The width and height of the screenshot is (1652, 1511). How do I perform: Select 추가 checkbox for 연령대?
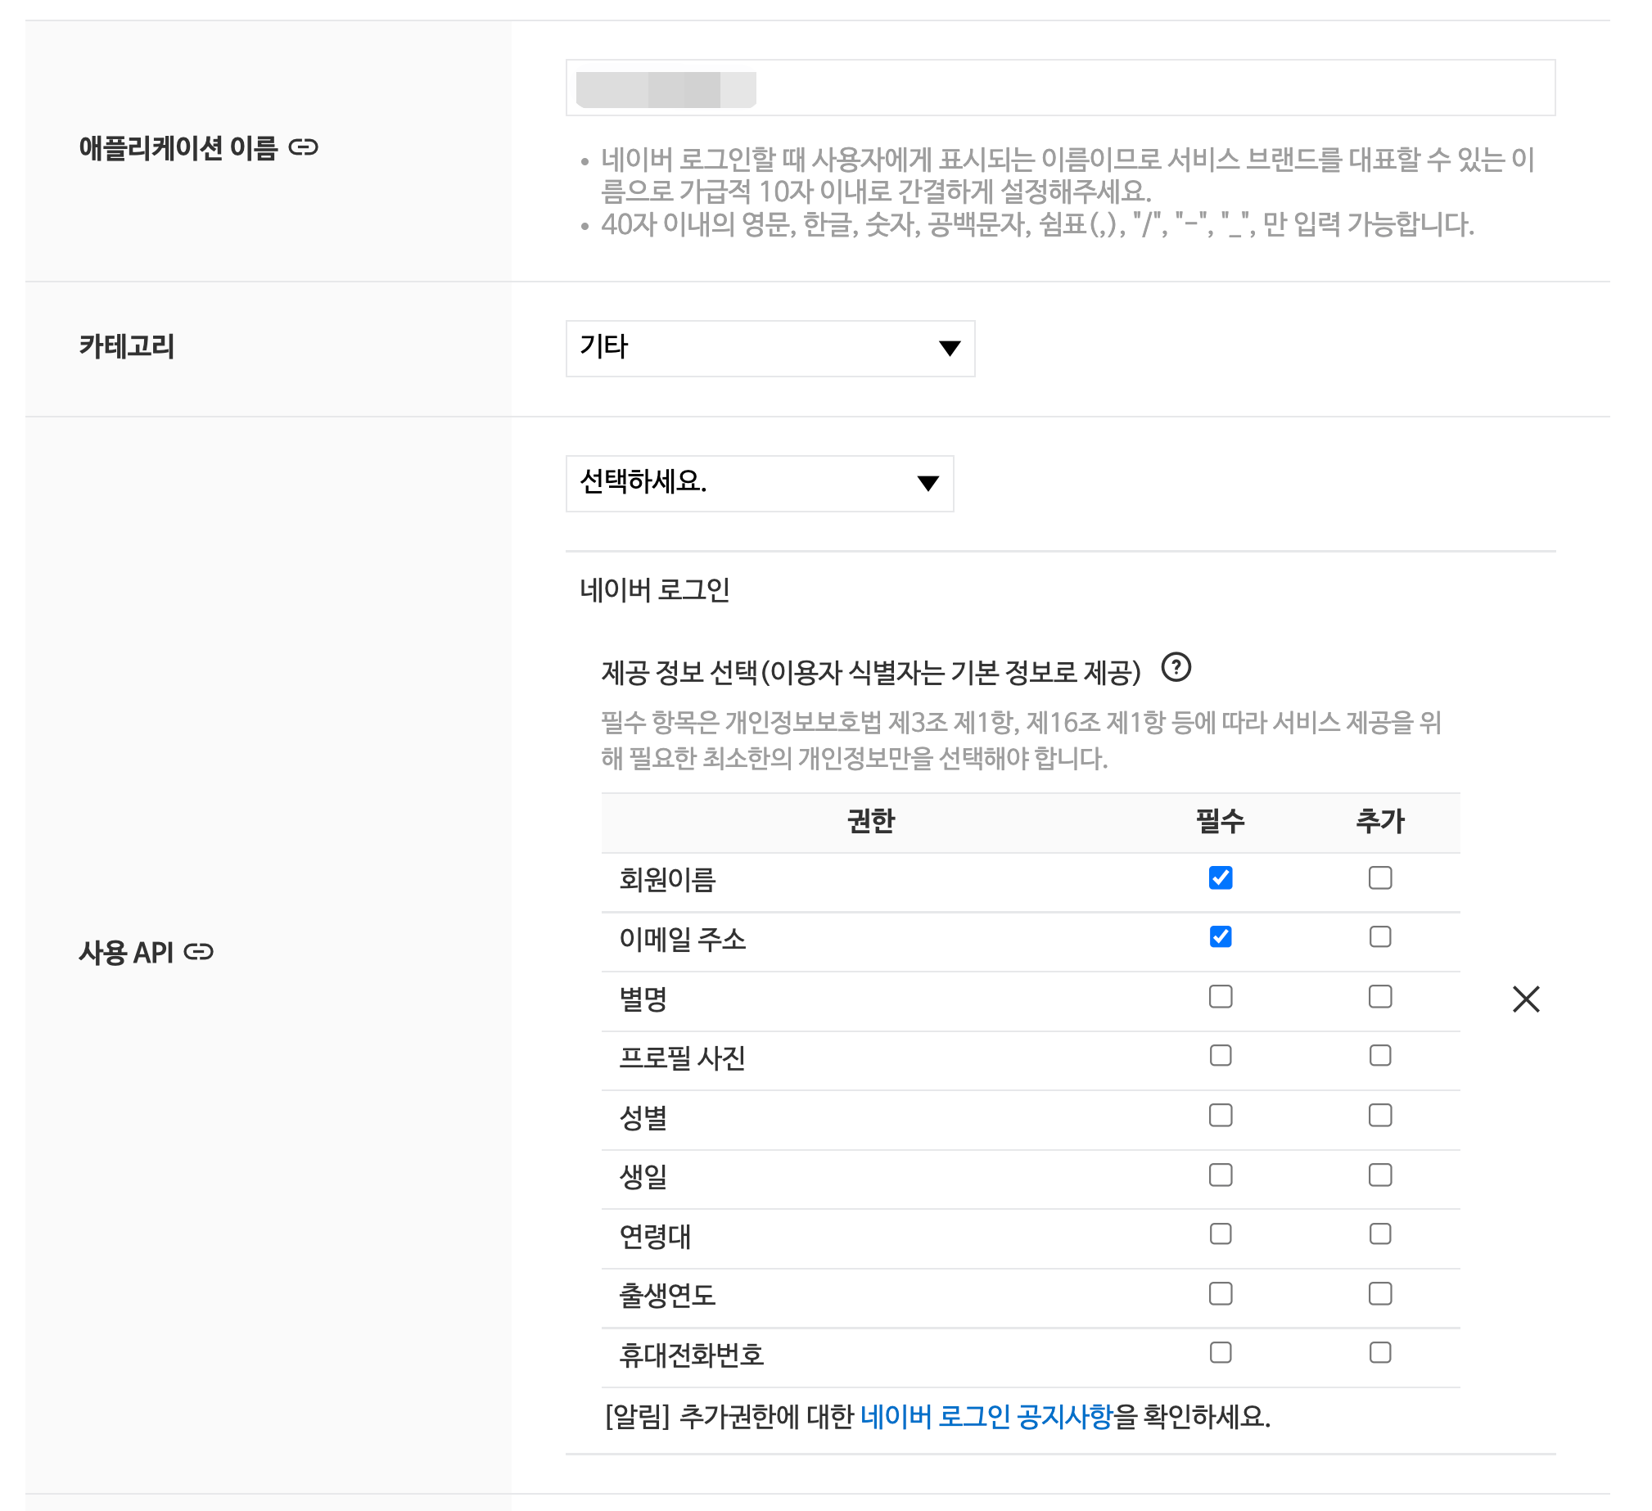point(1380,1234)
